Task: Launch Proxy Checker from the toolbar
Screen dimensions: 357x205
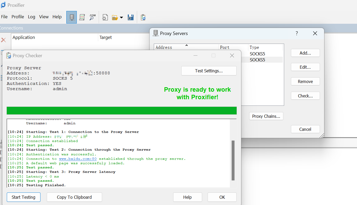Action: pyautogui.click(x=143, y=17)
